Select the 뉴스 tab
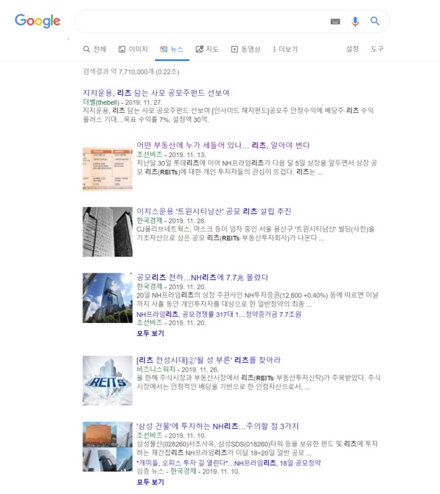The height and width of the screenshot is (494, 440). tap(172, 49)
